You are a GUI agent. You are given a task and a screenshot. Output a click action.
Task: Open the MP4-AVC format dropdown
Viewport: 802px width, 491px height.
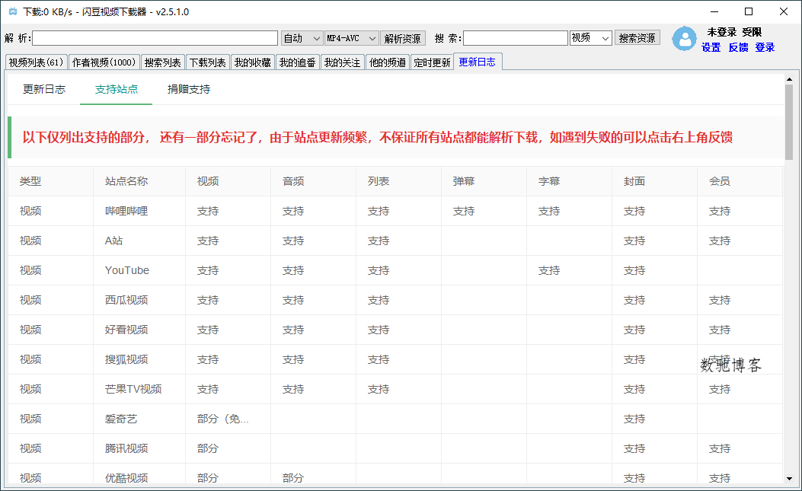[x=352, y=38]
